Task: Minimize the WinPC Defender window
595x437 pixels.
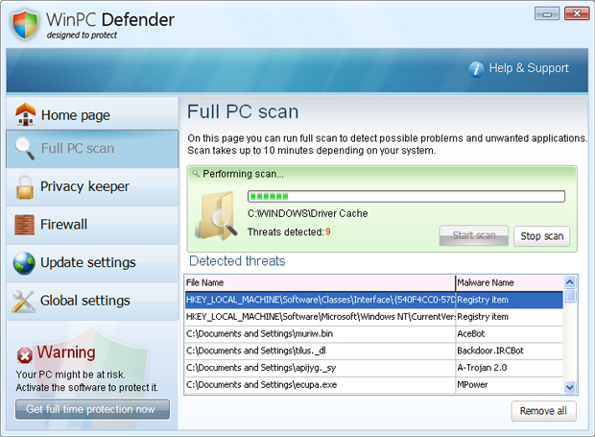Action: click(x=547, y=14)
